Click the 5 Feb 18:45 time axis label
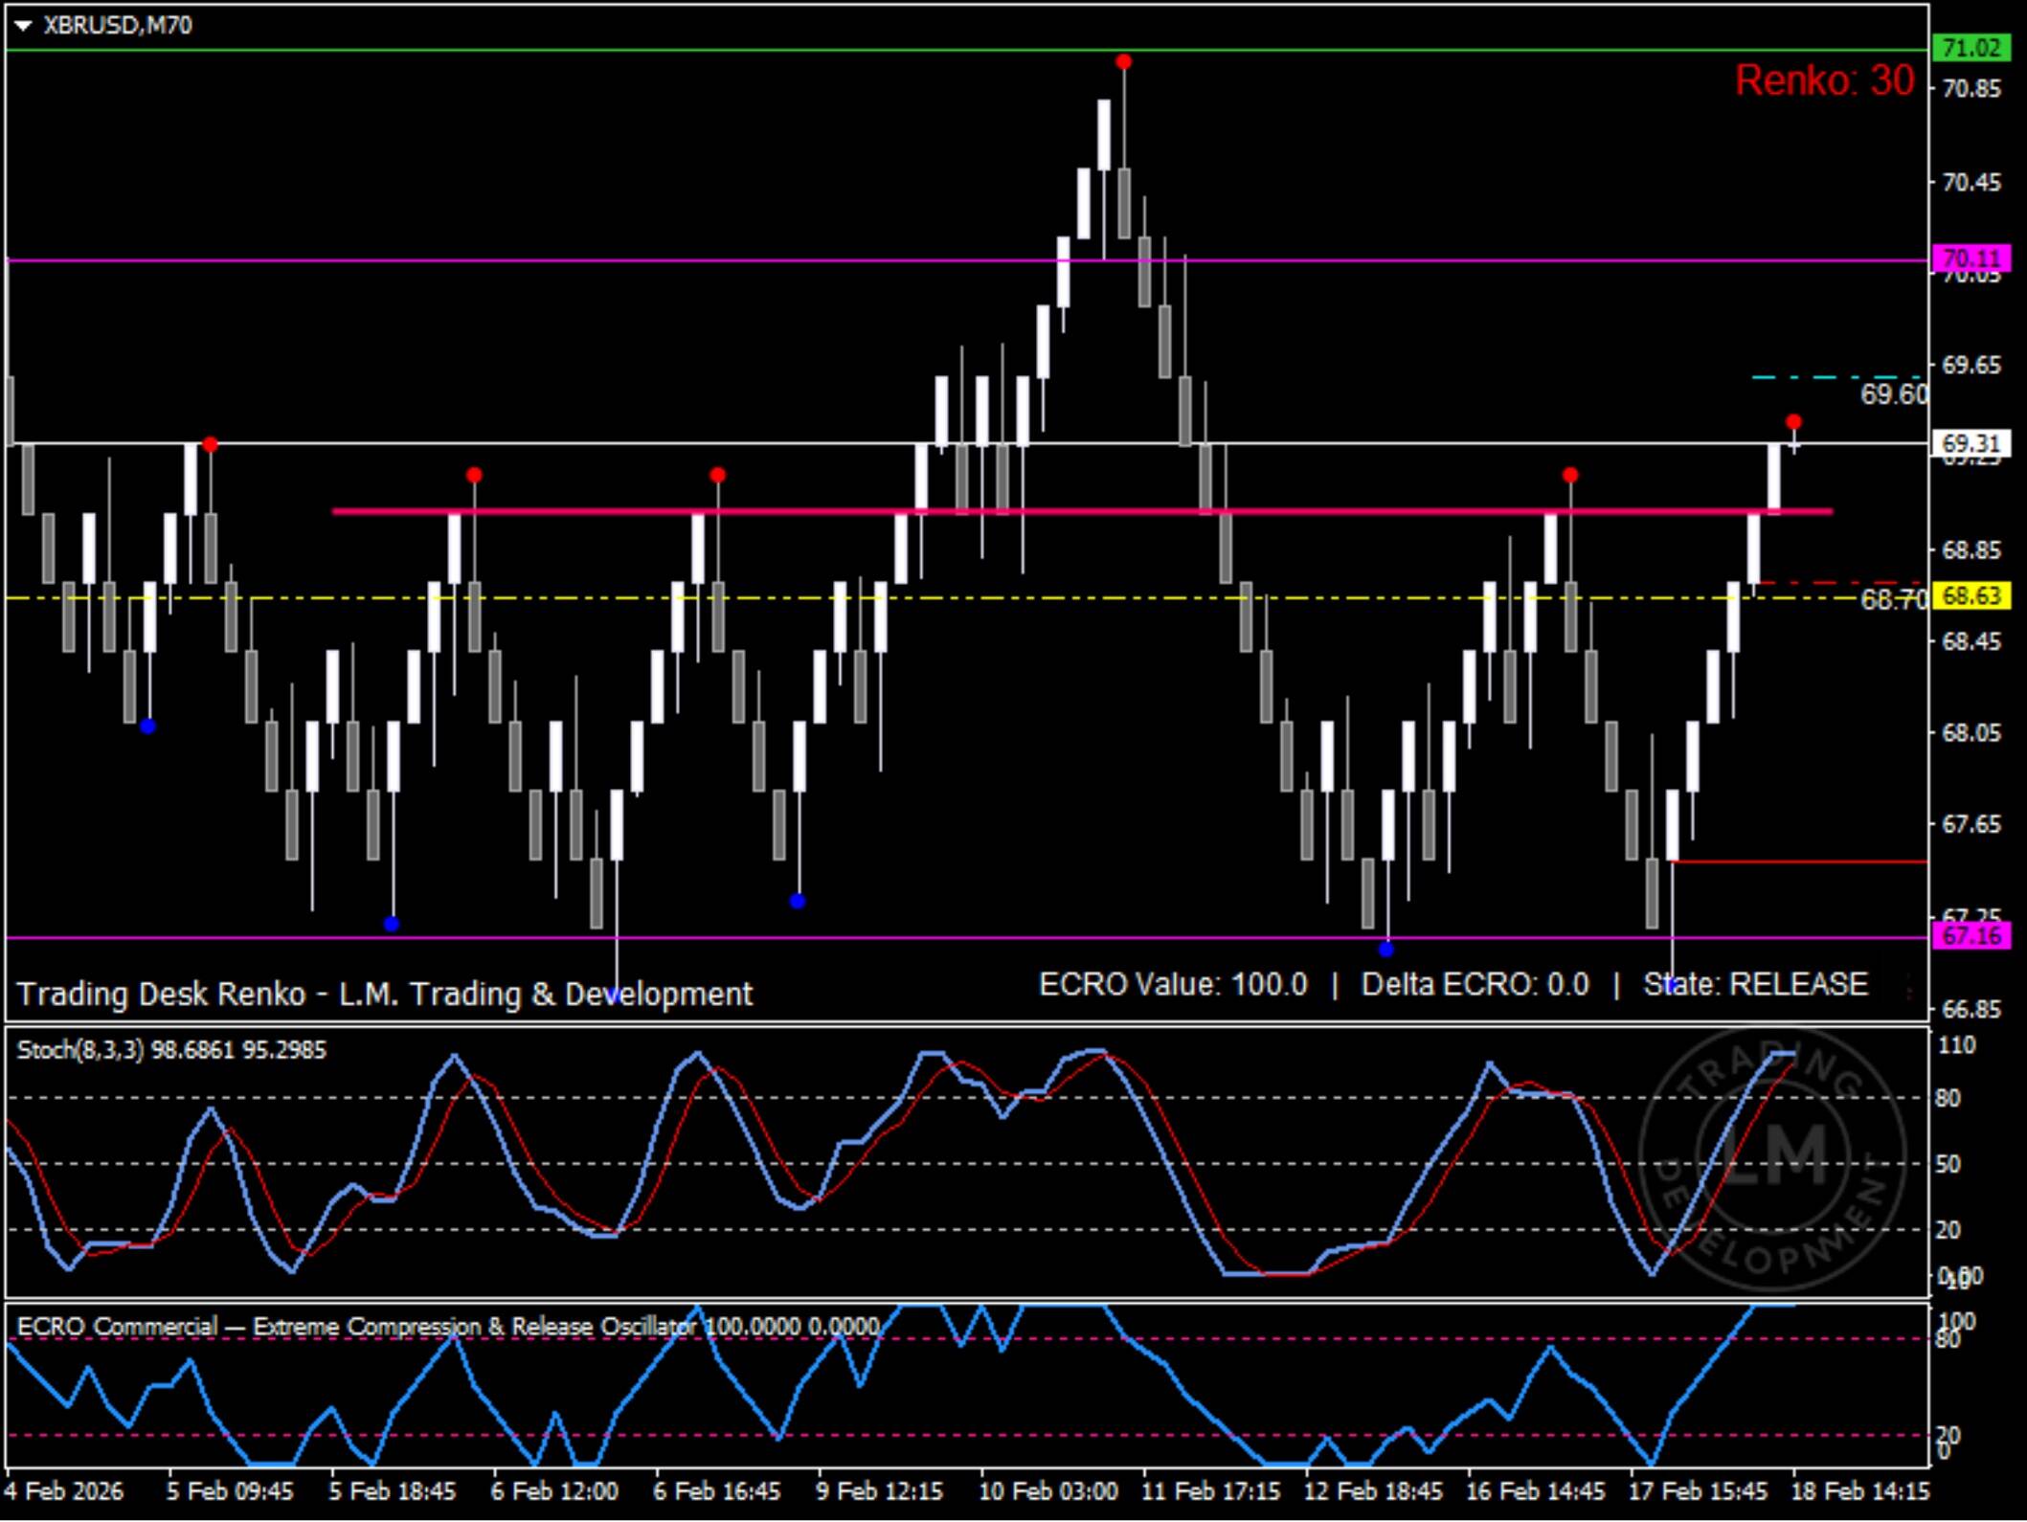The width and height of the screenshot is (2027, 1522). [393, 1491]
